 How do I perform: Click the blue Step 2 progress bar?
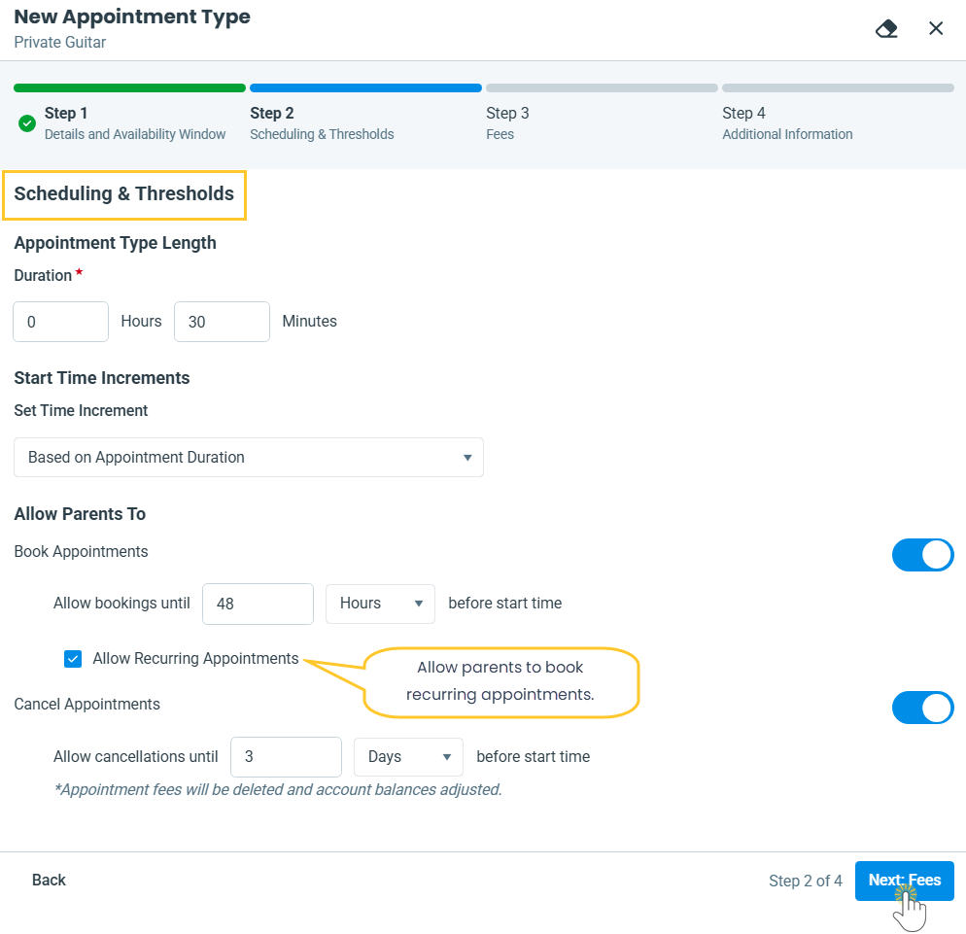pyautogui.click(x=365, y=87)
